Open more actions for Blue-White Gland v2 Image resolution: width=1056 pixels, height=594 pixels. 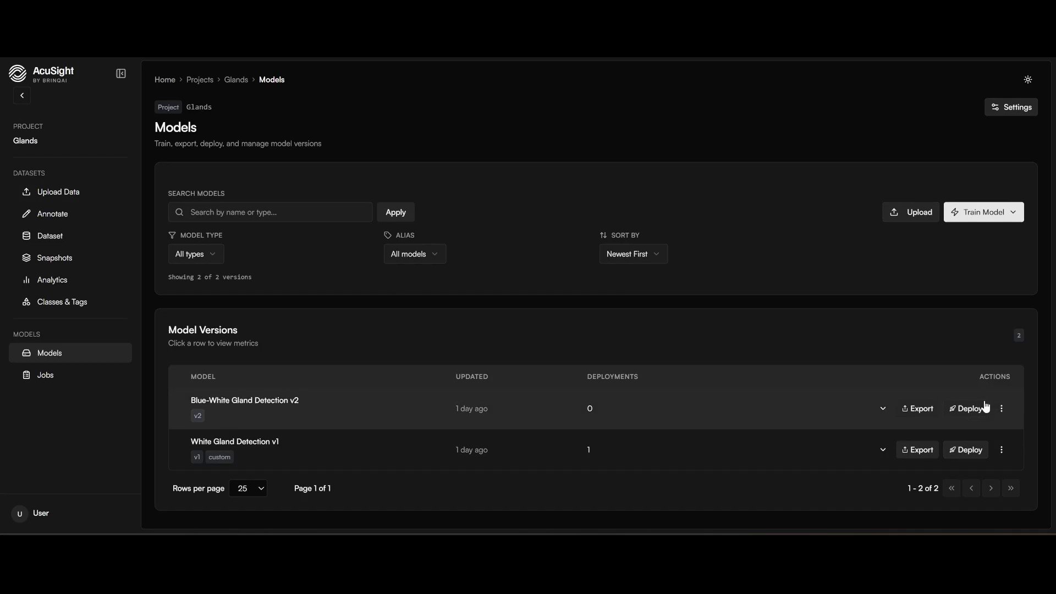coord(1002,409)
